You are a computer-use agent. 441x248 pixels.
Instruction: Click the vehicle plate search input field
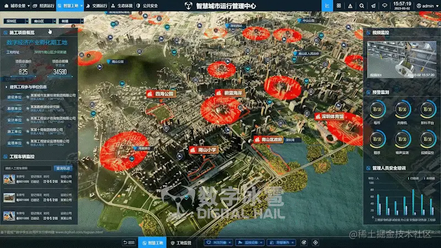point(27,168)
